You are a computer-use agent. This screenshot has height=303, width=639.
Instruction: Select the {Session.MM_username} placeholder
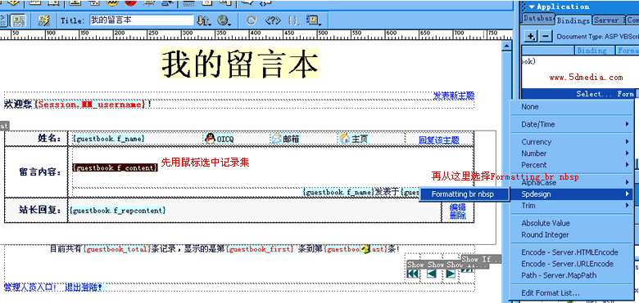pyautogui.click(x=90, y=105)
